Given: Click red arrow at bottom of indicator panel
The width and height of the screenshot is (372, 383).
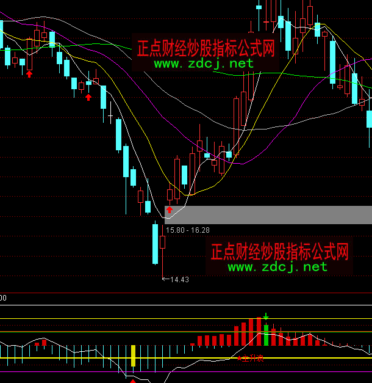Looking at the screenshot, I should click(133, 380).
